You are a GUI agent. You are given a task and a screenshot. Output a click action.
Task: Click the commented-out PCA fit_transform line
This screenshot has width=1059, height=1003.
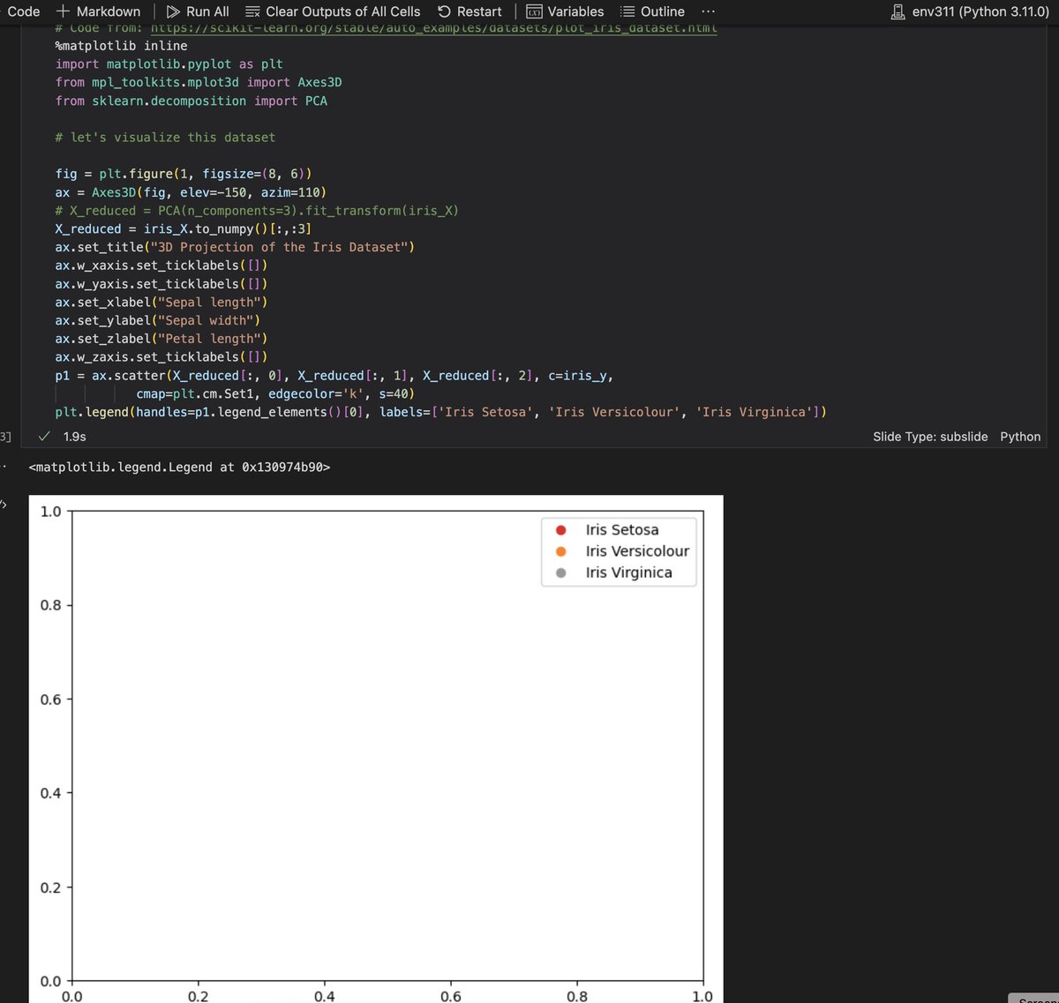pyautogui.click(x=257, y=211)
